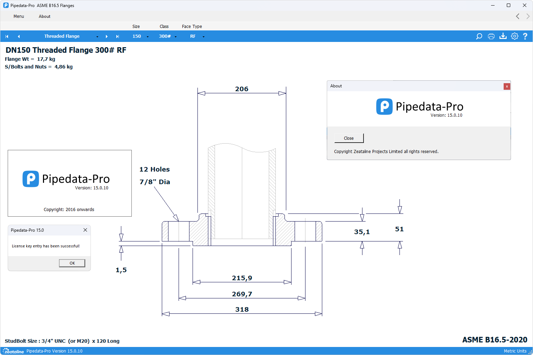Image resolution: width=533 pixels, height=355 pixels.
Task: Click the 7/8" Dia annotation
Action: (x=154, y=182)
